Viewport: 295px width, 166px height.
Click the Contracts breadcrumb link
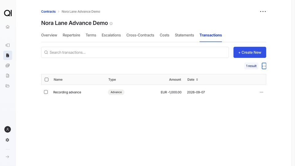point(48,11)
